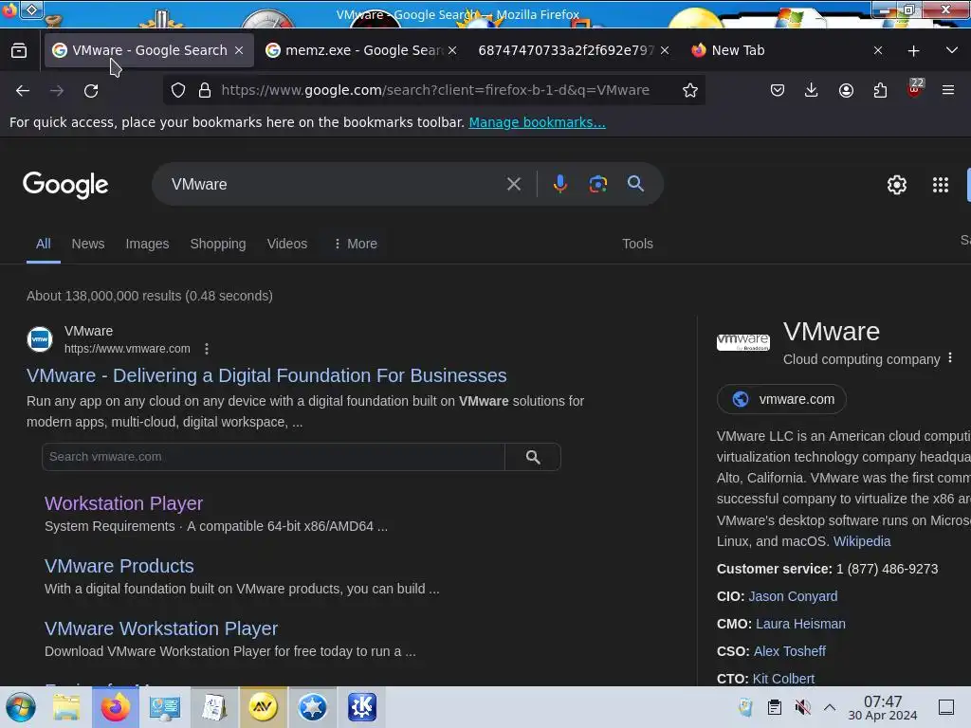Expand hidden system tray icons arrow
The width and height of the screenshot is (971, 728).
click(x=830, y=707)
